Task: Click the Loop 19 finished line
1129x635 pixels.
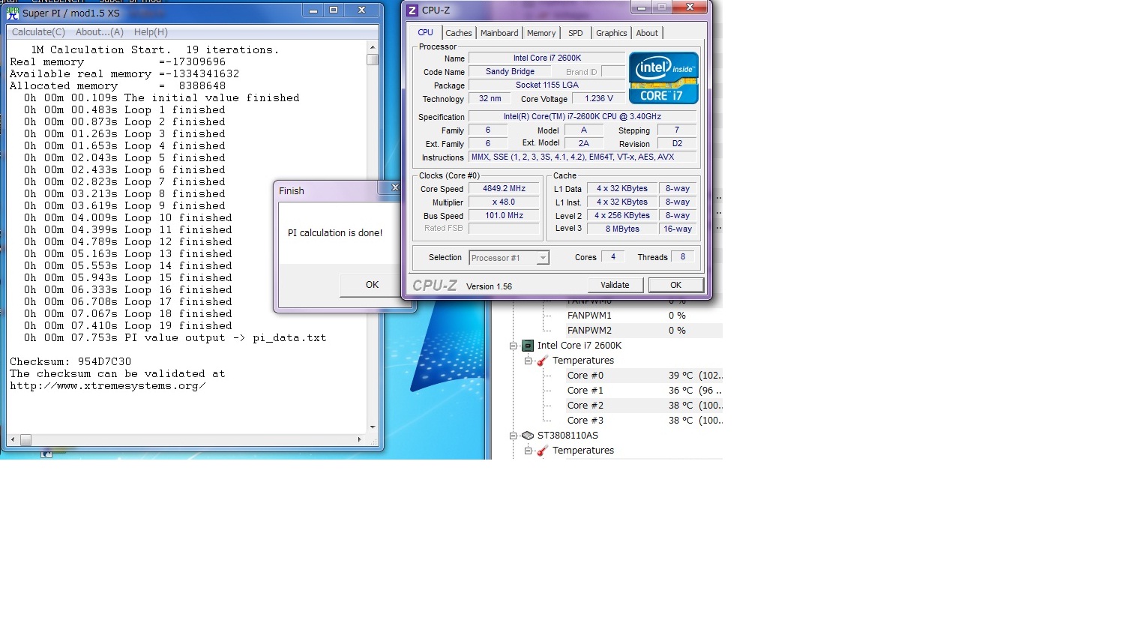Action: click(x=127, y=326)
